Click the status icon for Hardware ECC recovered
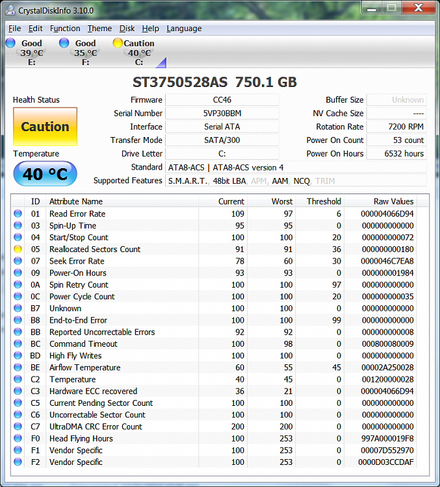Viewport: 440px width, 487px height. 18,391
